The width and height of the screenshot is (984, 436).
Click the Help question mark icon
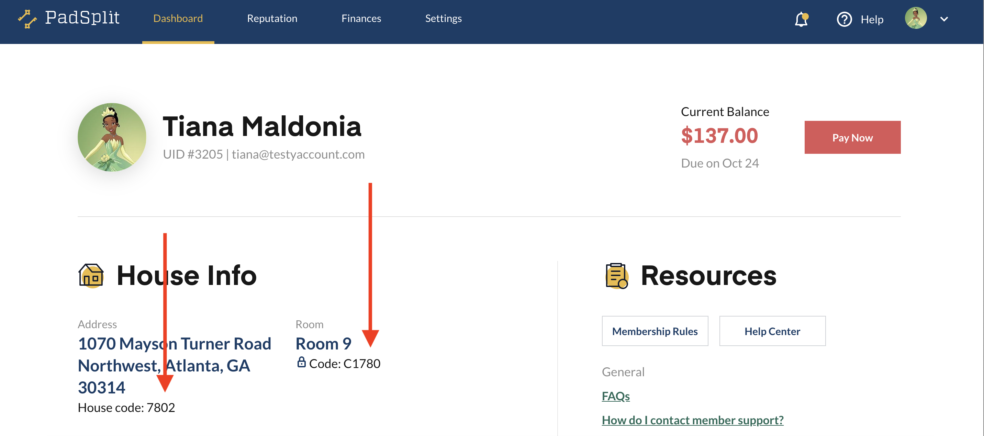coord(844,19)
